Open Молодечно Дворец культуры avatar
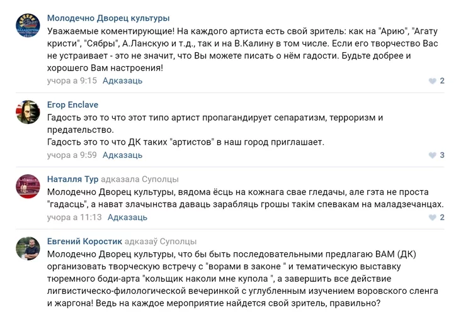Viewport: 461px width, 319px height. [28, 25]
